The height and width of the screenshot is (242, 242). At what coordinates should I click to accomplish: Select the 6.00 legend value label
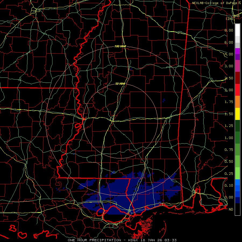pyautogui.click(x=229, y=42)
